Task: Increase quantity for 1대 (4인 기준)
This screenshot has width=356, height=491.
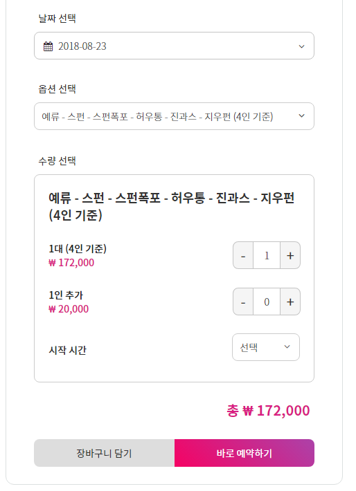Action: pyautogui.click(x=290, y=255)
